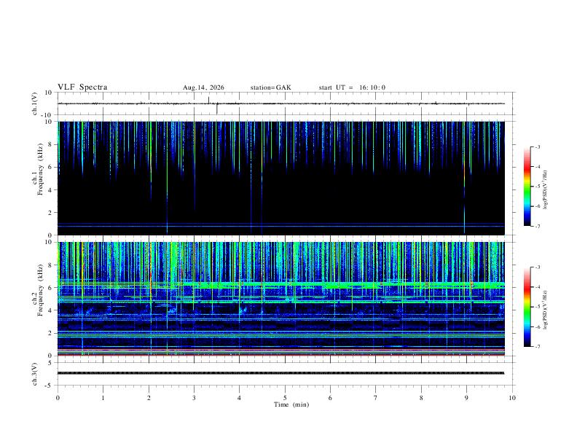Select the Aug.14, 2026 date label
The image size is (577, 446).
point(203,87)
